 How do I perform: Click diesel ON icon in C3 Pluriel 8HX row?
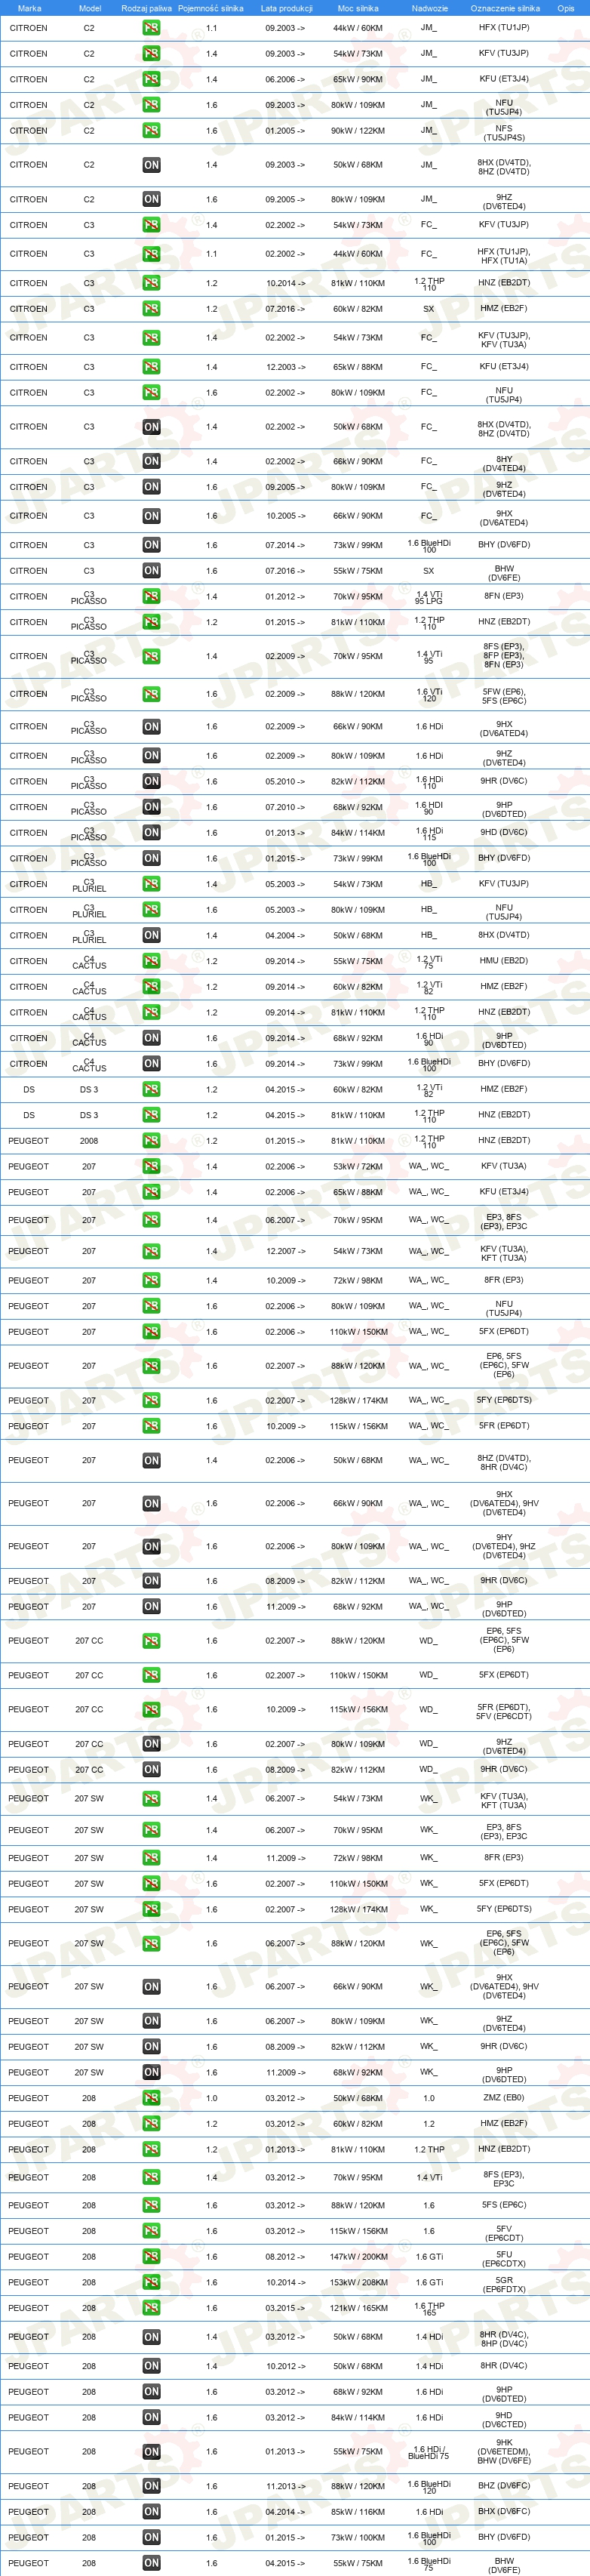click(151, 935)
